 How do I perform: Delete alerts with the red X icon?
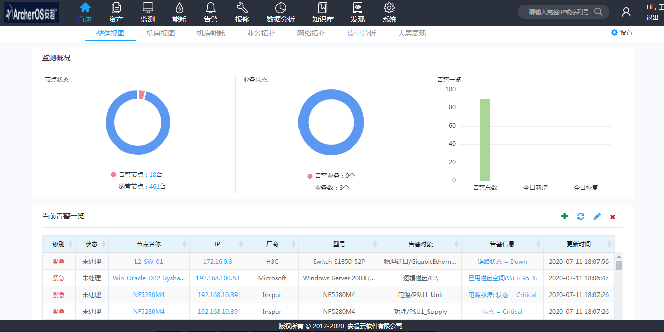pos(613,217)
